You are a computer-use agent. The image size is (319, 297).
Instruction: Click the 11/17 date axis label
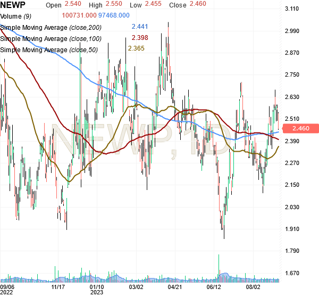coord(58,287)
